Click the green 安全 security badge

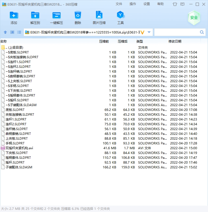[x=194, y=18]
